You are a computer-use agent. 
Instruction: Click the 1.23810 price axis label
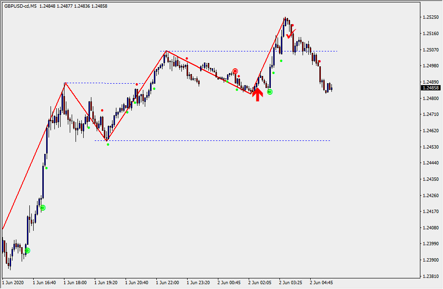point(430,276)
